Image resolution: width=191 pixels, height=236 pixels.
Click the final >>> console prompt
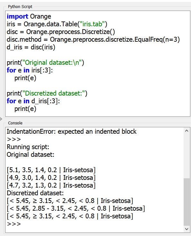pos(14,224)
